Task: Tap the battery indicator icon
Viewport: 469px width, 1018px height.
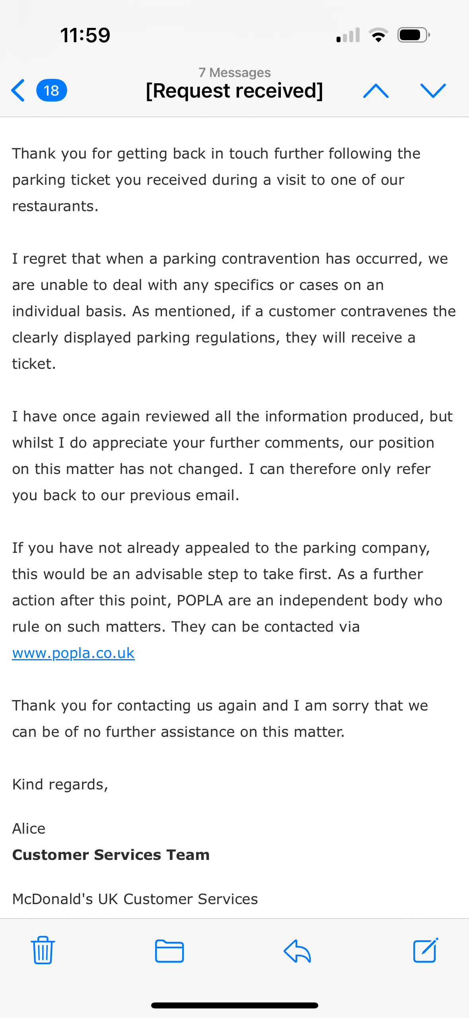Action: [413, 35]
